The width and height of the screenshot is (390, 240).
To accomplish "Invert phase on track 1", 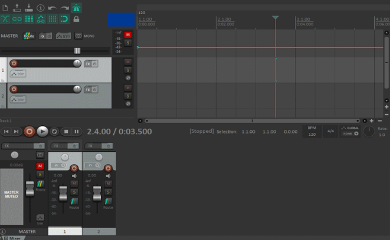I will pos(128,78).
